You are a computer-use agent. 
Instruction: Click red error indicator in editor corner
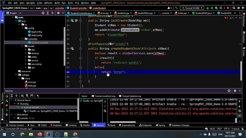pyautogui.click(x=226, y=18)
